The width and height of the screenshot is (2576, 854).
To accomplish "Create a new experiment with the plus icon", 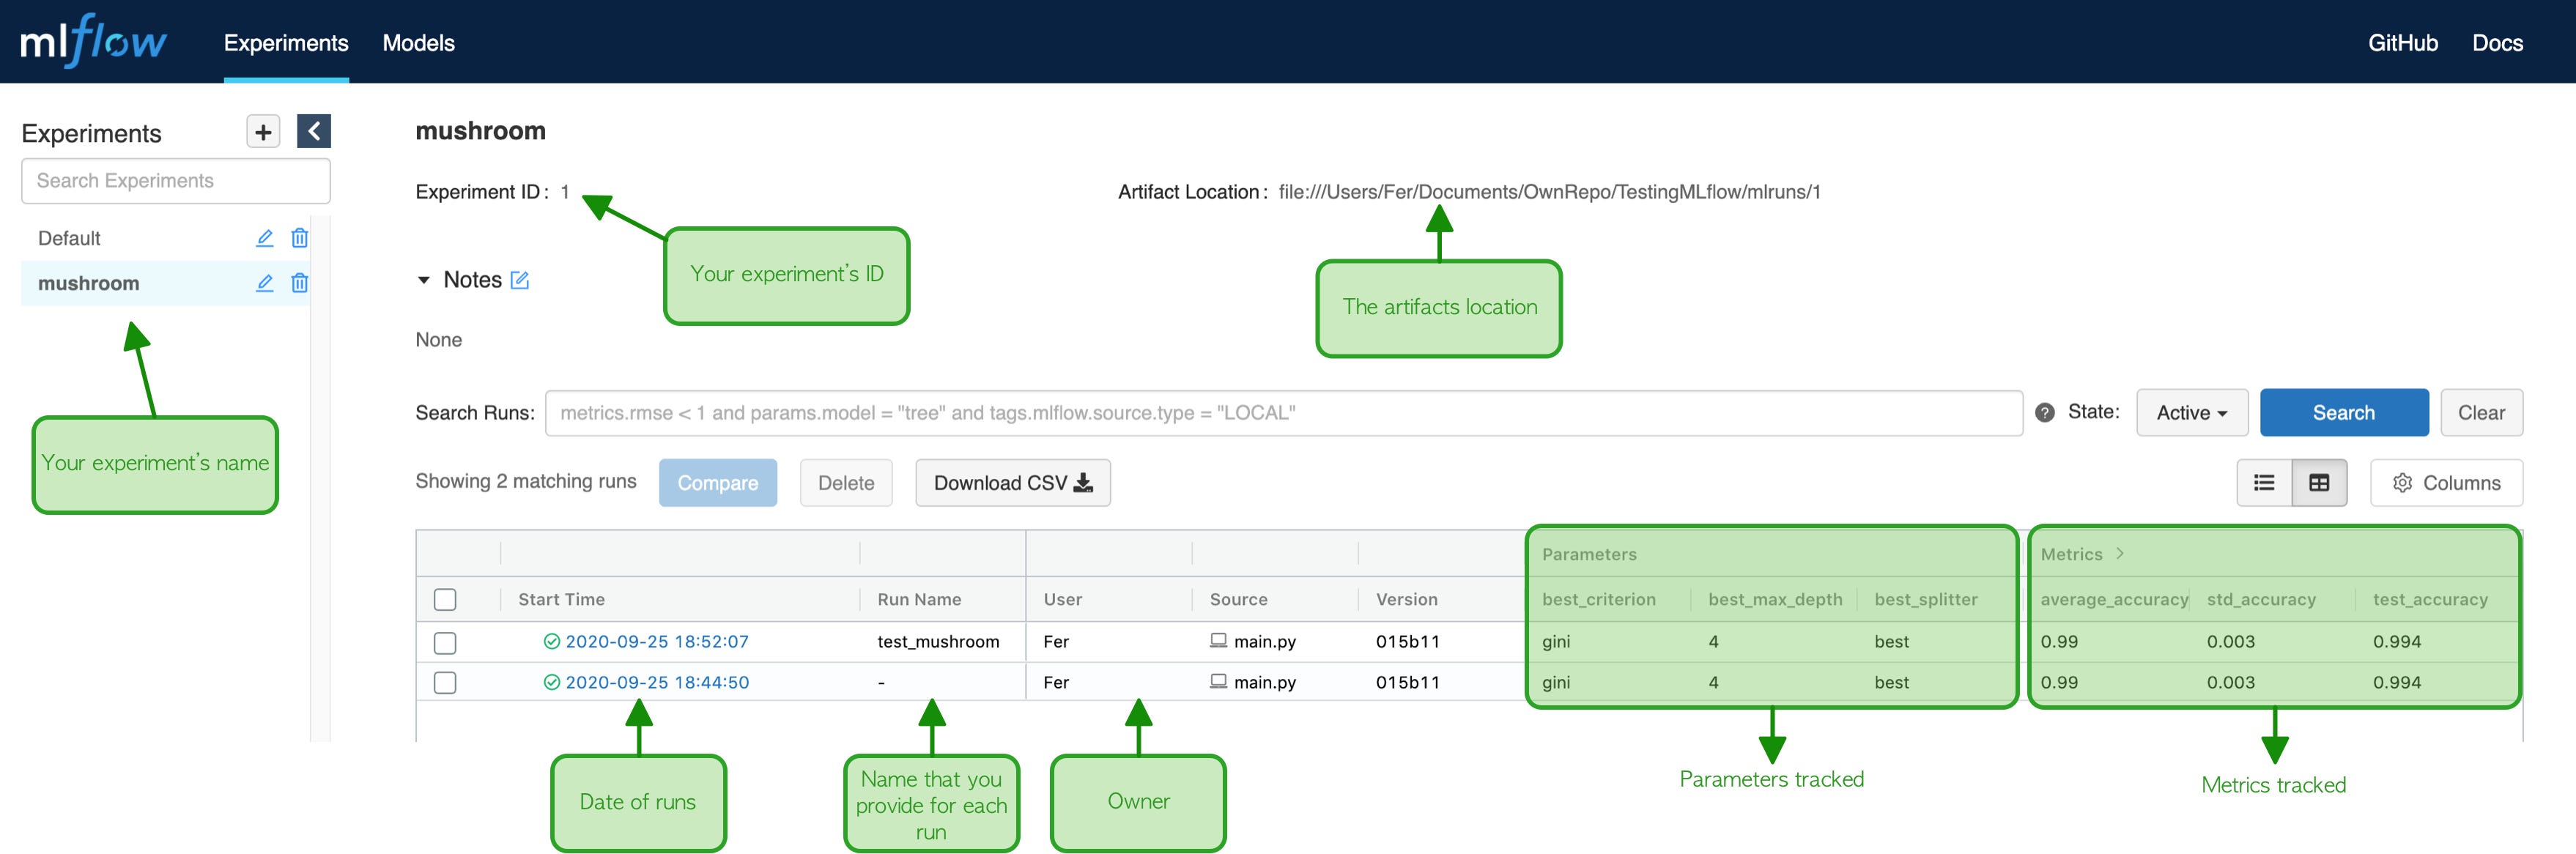I will 262,131.
